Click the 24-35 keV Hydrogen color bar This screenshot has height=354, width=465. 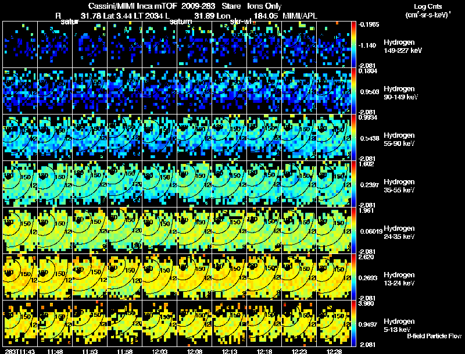[354, 230]
